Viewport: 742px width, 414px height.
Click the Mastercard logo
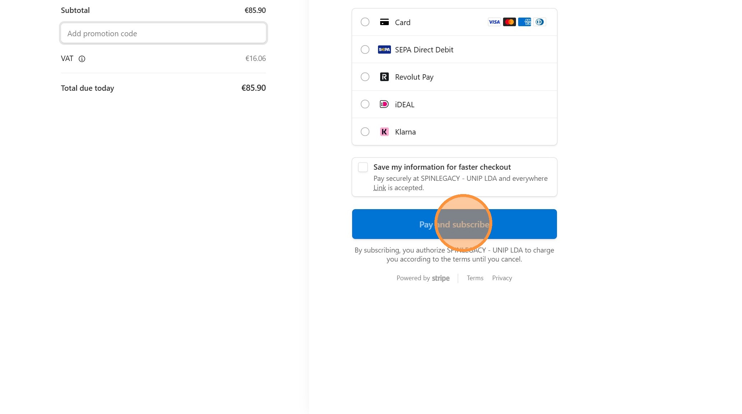[x=509, y=22]
